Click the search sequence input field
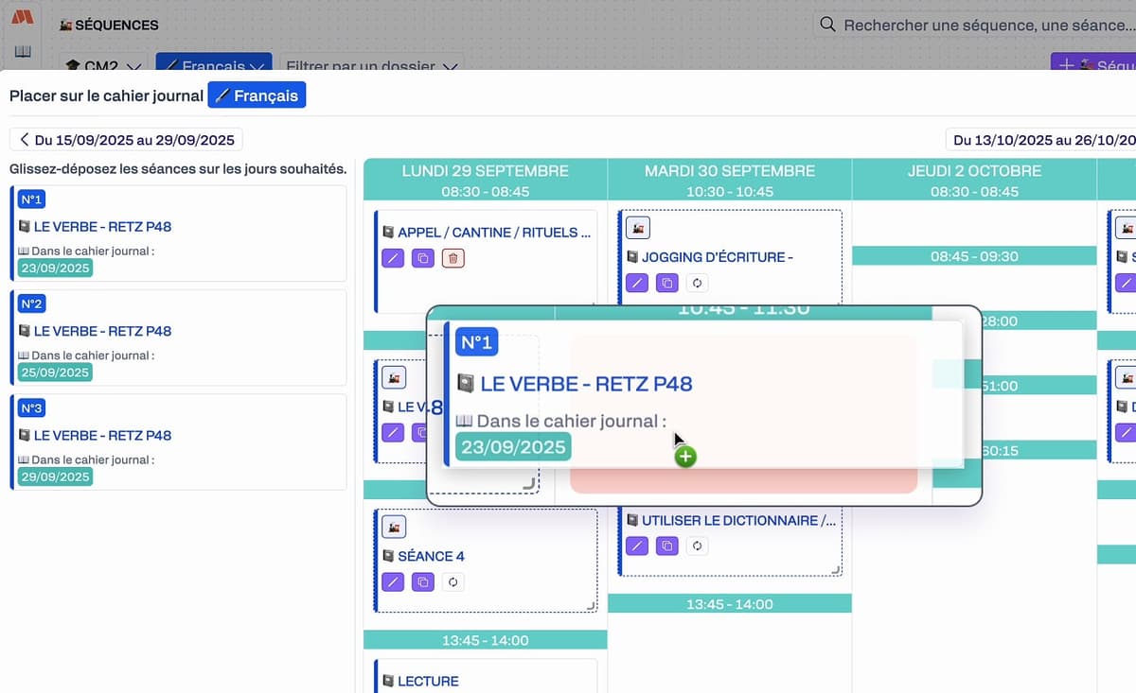 [x=985, y=26]
